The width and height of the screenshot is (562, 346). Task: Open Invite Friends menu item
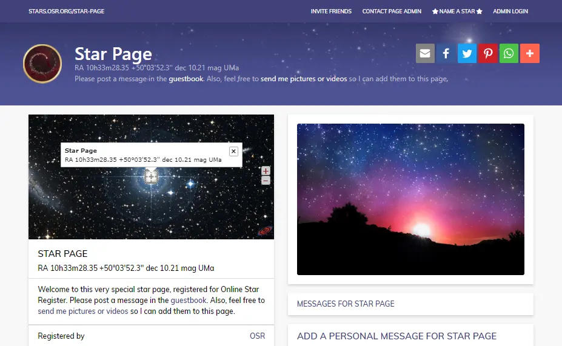(331, 12)
